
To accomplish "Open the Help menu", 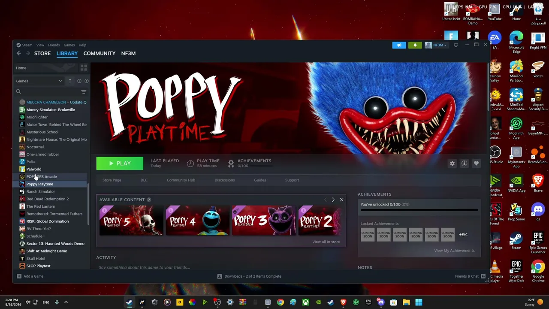I will tap(82, 45).
